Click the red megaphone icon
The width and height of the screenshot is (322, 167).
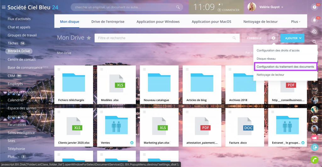(x=314, y=138)
